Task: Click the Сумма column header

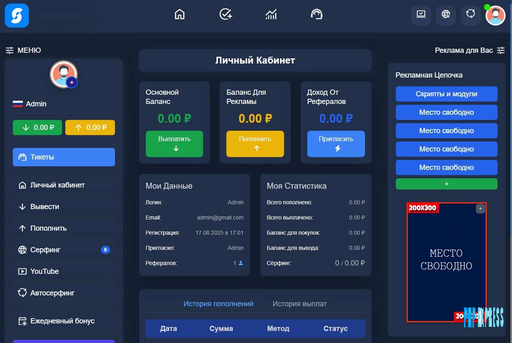Action: tap(221, 329)
